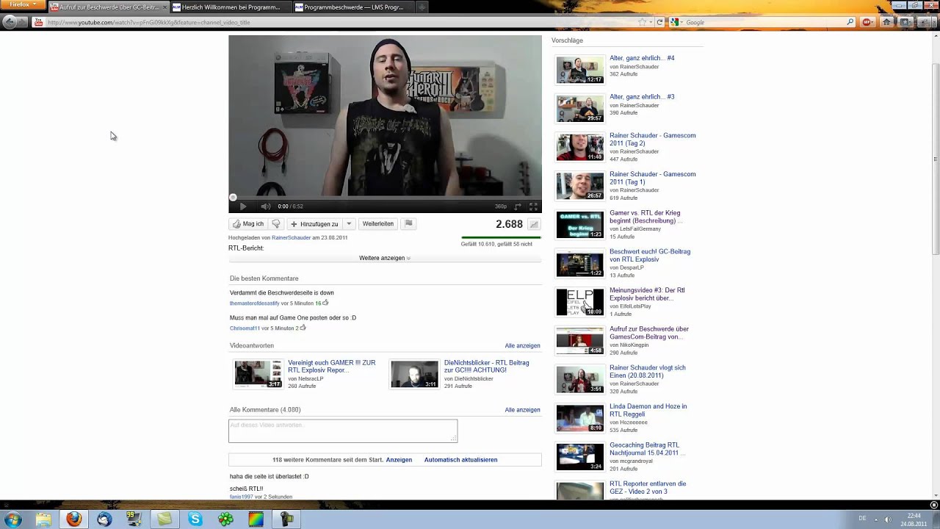Open Windows Explorer from taskbar
940x529 pixels.
[x=43, y=519]
